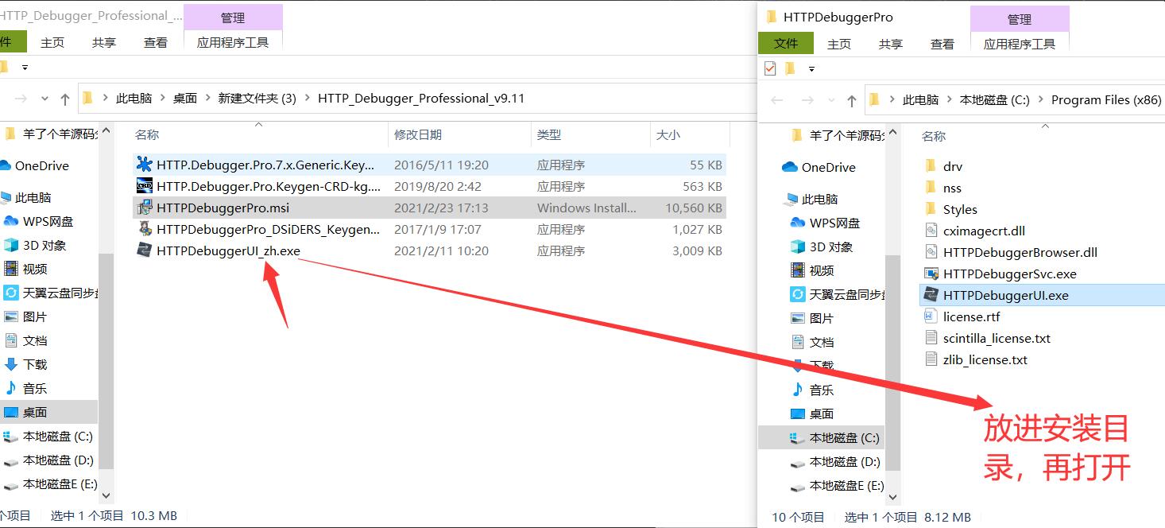
Task: Expand chevron after 新建文件夹 (3) in address bar
Action: (x=307, y=99)
